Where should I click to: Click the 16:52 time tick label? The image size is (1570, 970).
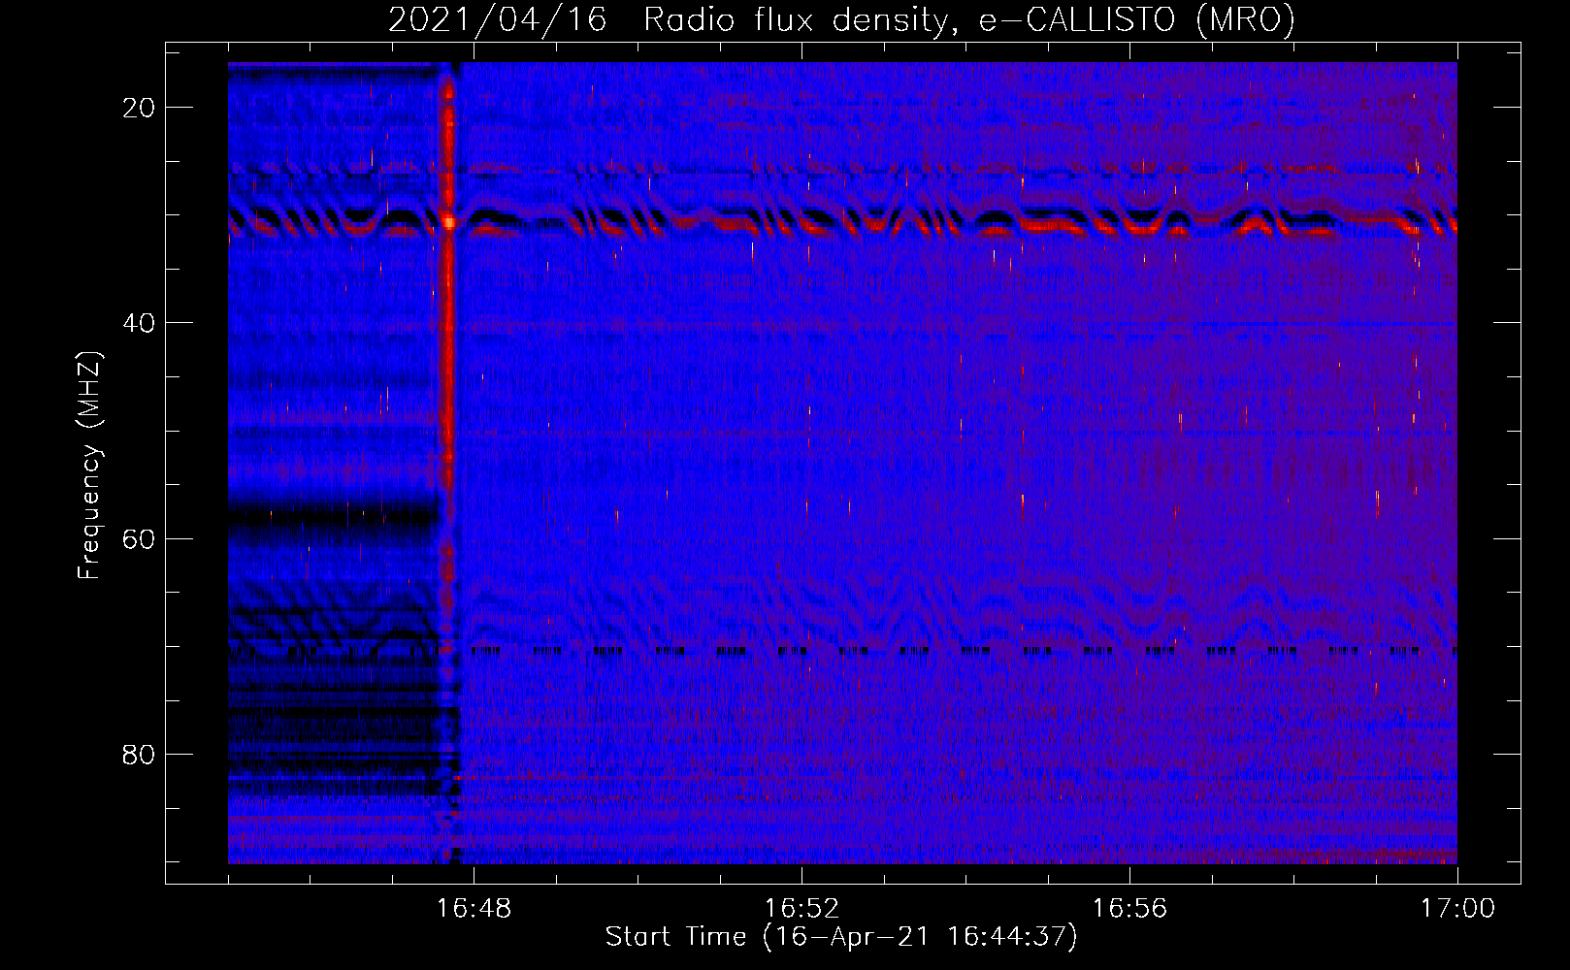click(801, 909)
